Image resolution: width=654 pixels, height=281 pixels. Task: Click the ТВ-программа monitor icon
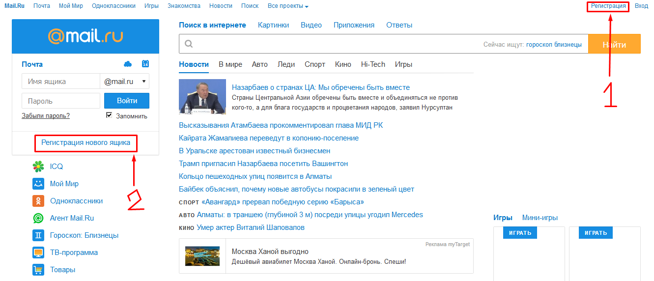tap(38, 253)
